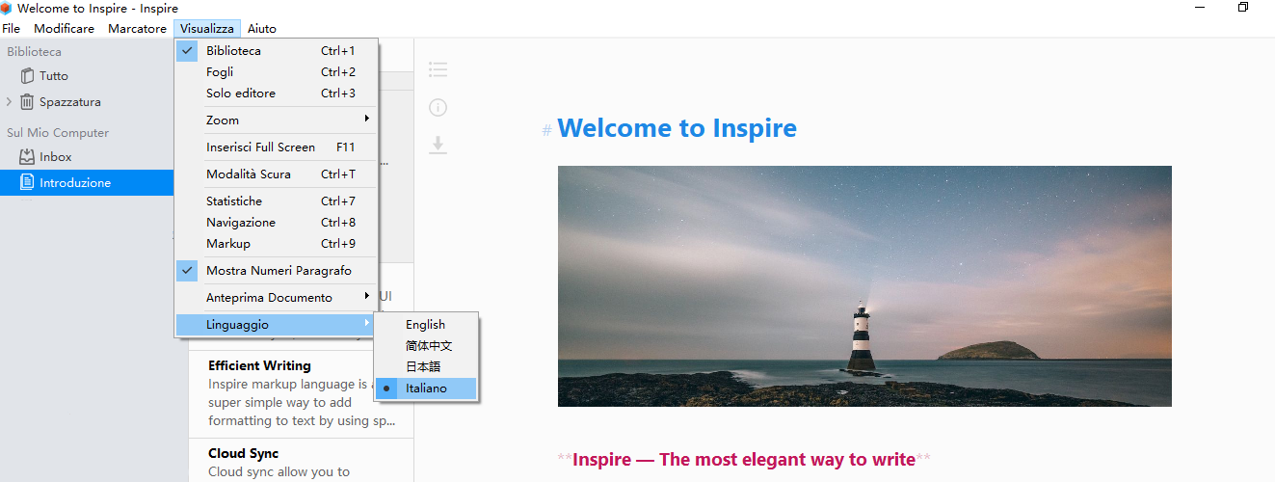Open Statistiche panel from menu
The width and height of the screenshot is (1275, 482).
pyautogui.click(x=277, y=201)
